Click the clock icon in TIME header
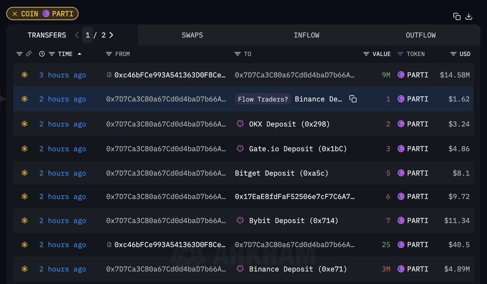Screen dimensions: 487x284 click(x=42, y=54)
